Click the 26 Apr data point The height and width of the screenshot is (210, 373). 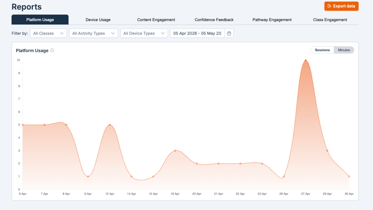(284, 177)
